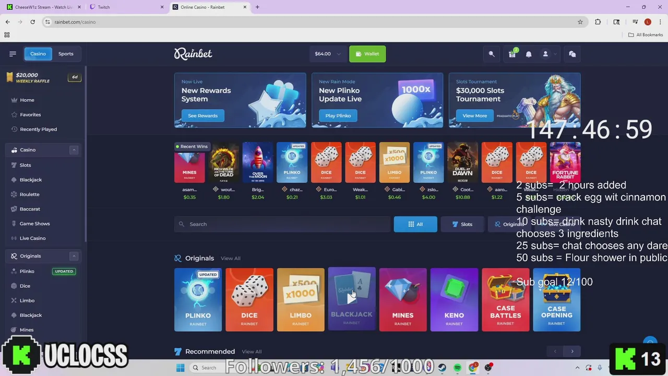Open Limbo in sidebar Originals list
The image size is (668, 376).
pos(27,300)
